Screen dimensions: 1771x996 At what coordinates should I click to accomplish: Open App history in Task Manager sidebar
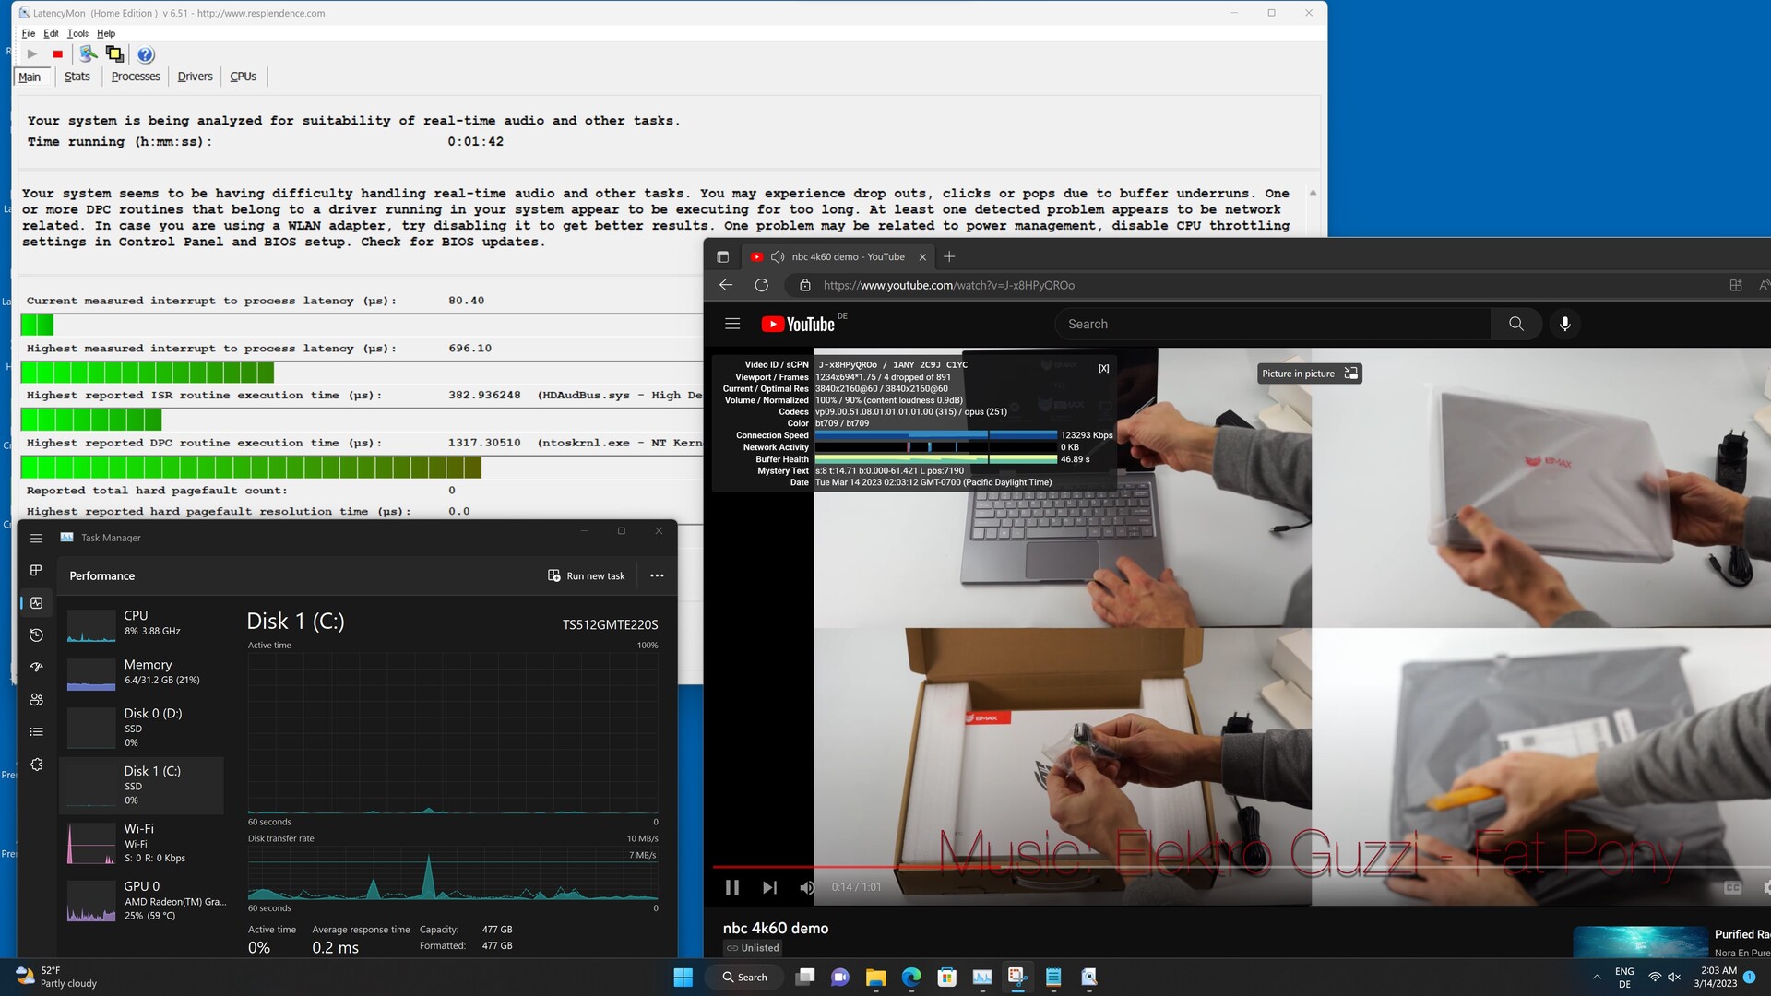[36, 635]
